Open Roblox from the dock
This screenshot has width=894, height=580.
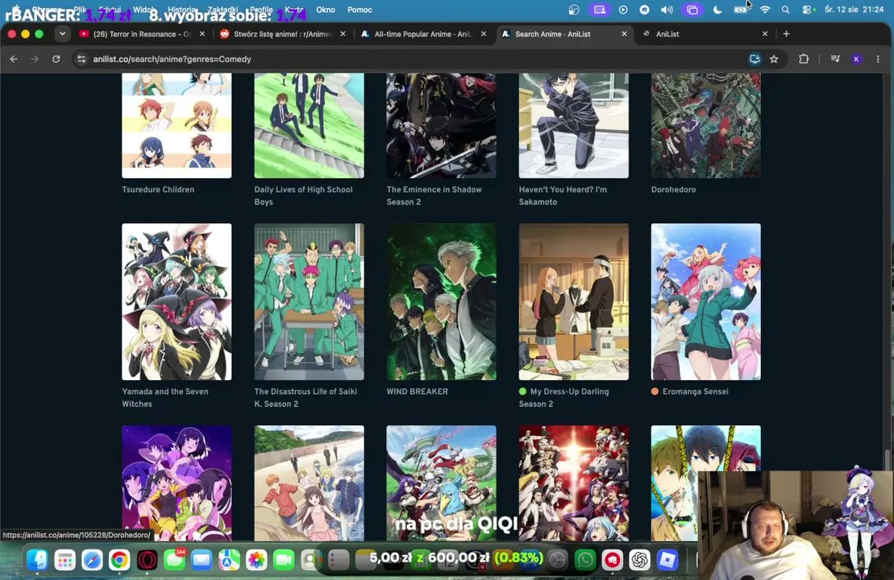point(667,560)
